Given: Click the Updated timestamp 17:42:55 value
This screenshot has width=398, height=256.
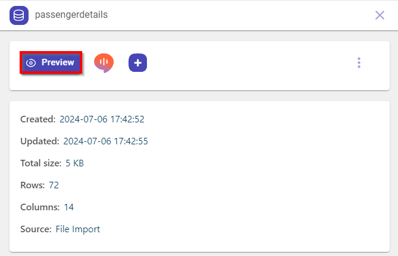Looking at the screenshot, I should [105, 141].
